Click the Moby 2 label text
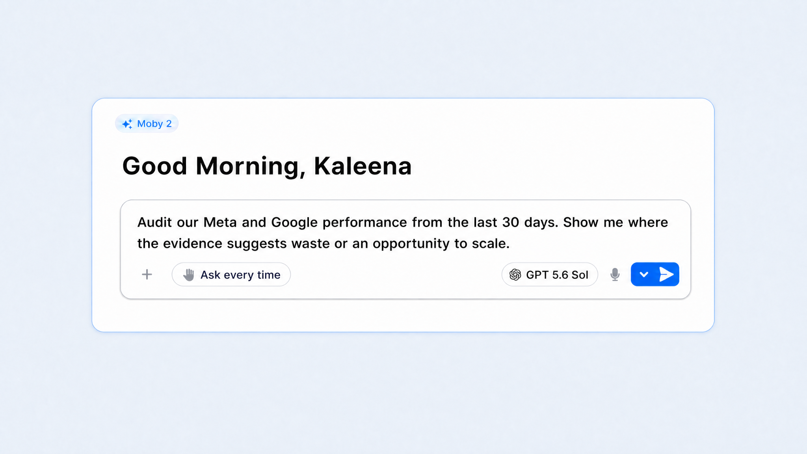807x454 pixels. [154, 124]
